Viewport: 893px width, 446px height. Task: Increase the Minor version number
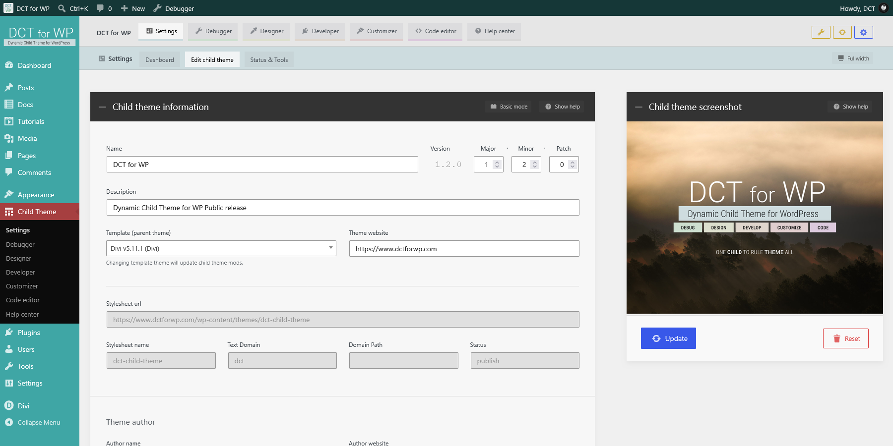click(535, 162)
